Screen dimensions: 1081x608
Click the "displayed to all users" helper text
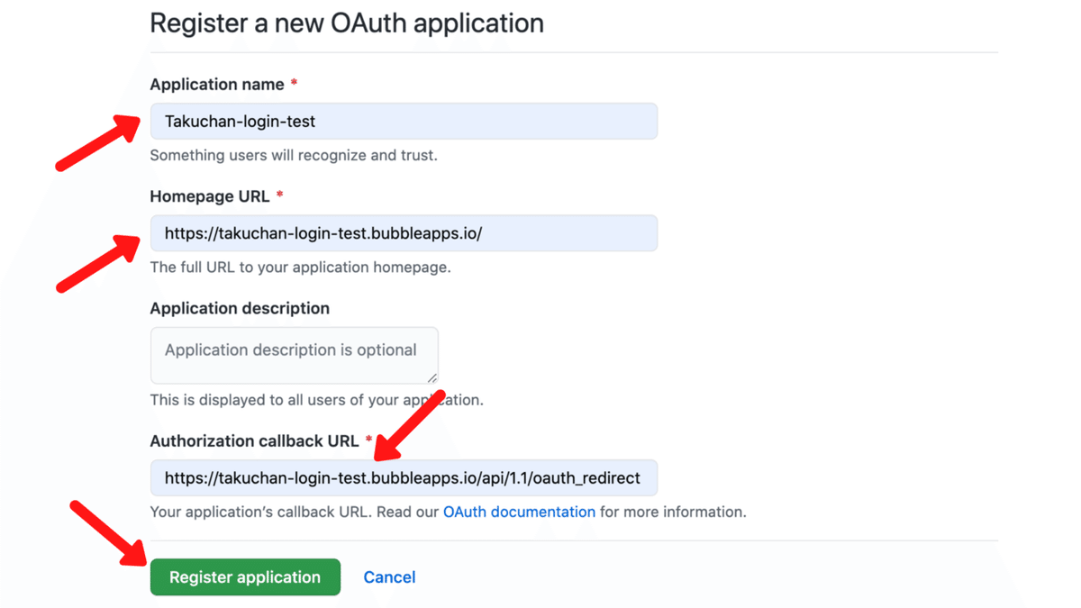[316, 400]
